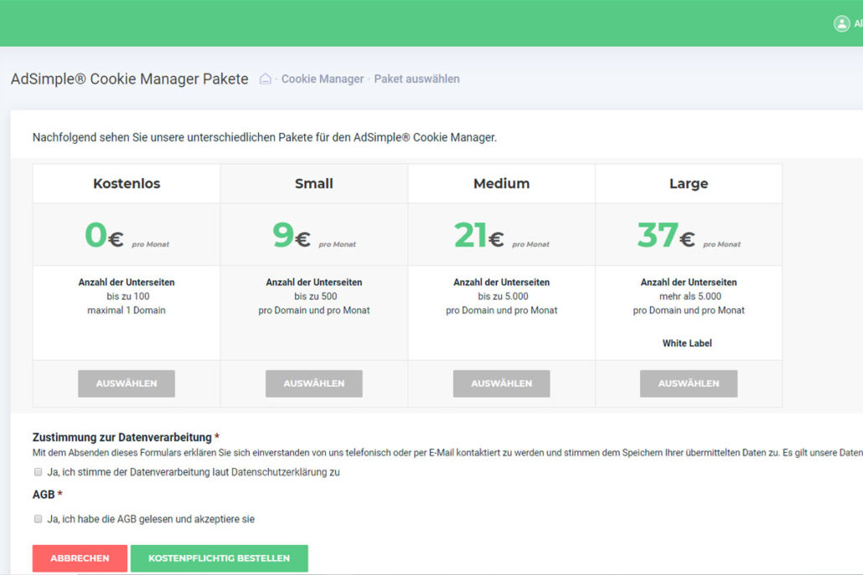Click the Large column header
Viewport: 863px width, 575px height.
(x=689, y=183)
